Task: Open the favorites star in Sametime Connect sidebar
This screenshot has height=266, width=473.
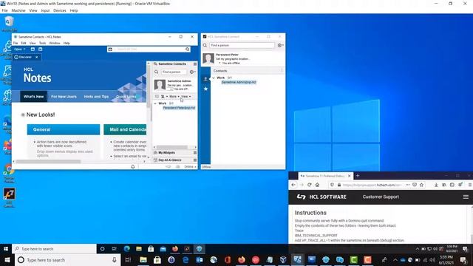Action: [205, 89]
